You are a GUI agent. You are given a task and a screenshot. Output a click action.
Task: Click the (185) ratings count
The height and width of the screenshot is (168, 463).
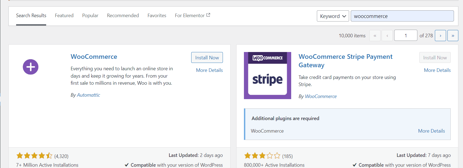287,156
